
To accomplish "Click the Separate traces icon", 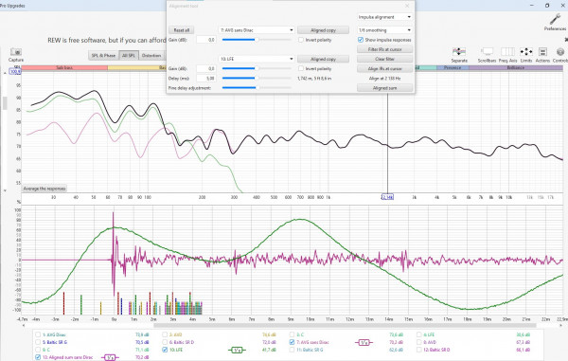I will pyautogui.click(x=459, y=52).
